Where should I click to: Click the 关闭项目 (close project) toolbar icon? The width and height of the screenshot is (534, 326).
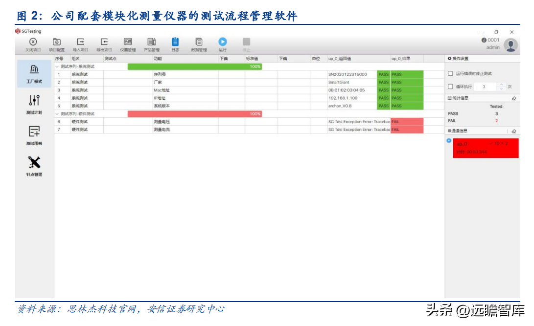[33, 43]
